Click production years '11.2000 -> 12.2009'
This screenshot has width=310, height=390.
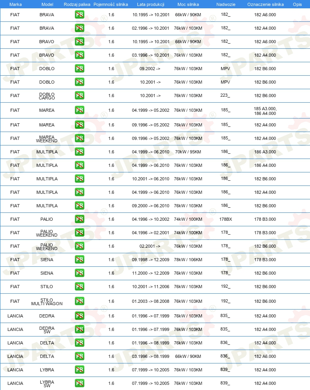click(x=151, y=273)
